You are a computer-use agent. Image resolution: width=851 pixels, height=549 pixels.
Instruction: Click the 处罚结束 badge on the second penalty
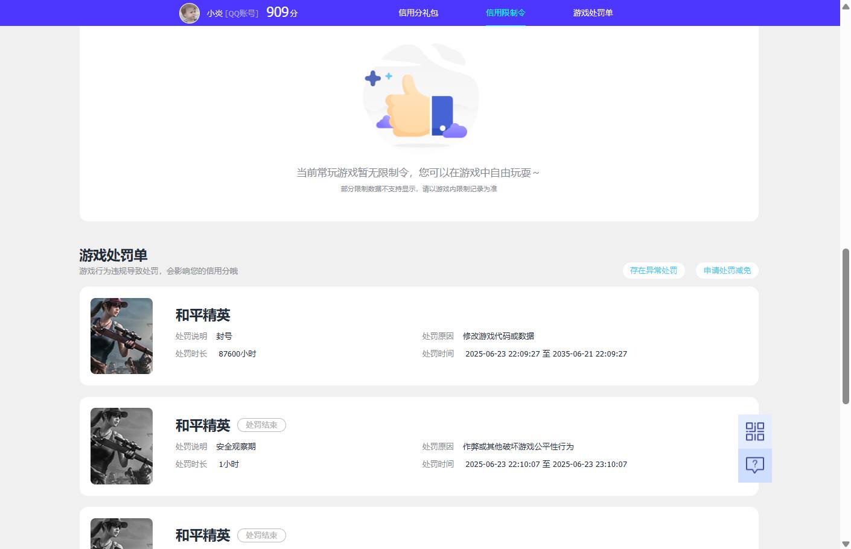261,425
